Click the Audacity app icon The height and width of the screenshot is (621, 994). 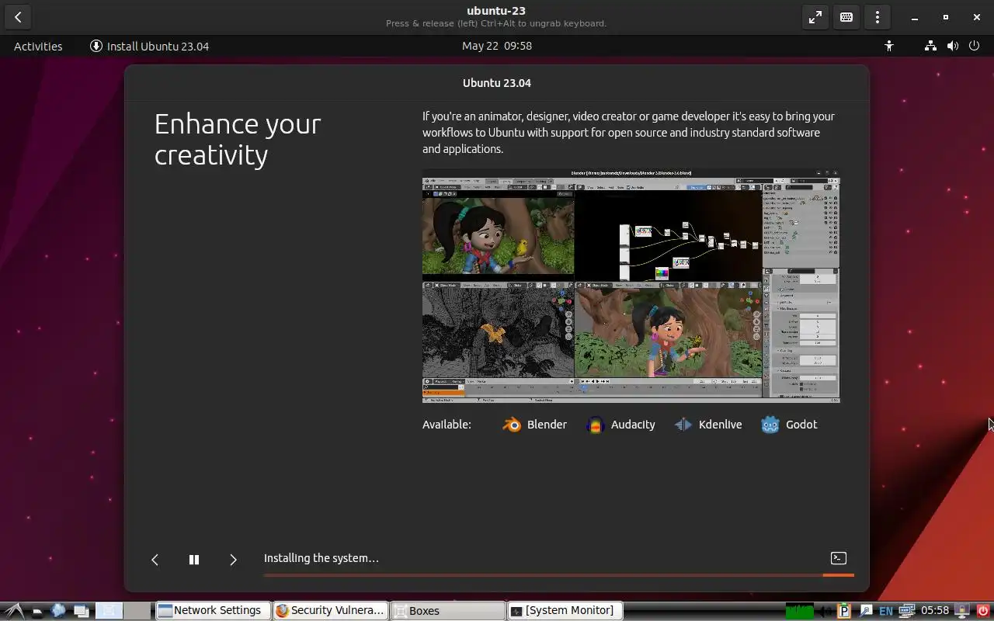click(x=596, y=425)
